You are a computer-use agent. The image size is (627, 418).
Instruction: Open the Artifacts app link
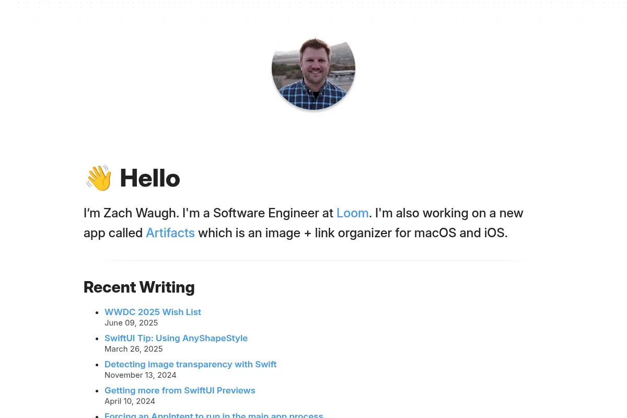point(170,233)
